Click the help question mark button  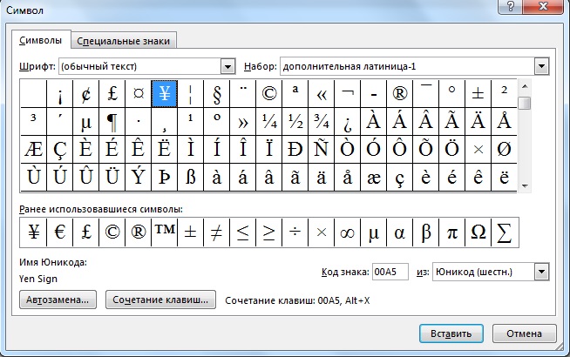tap(511, 6)
